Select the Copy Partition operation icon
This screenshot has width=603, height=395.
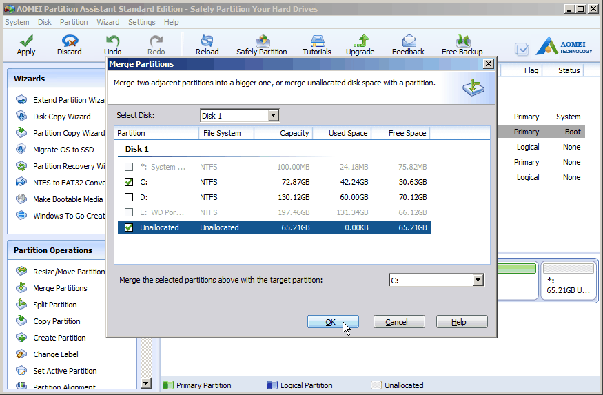(x=21, y=321)
